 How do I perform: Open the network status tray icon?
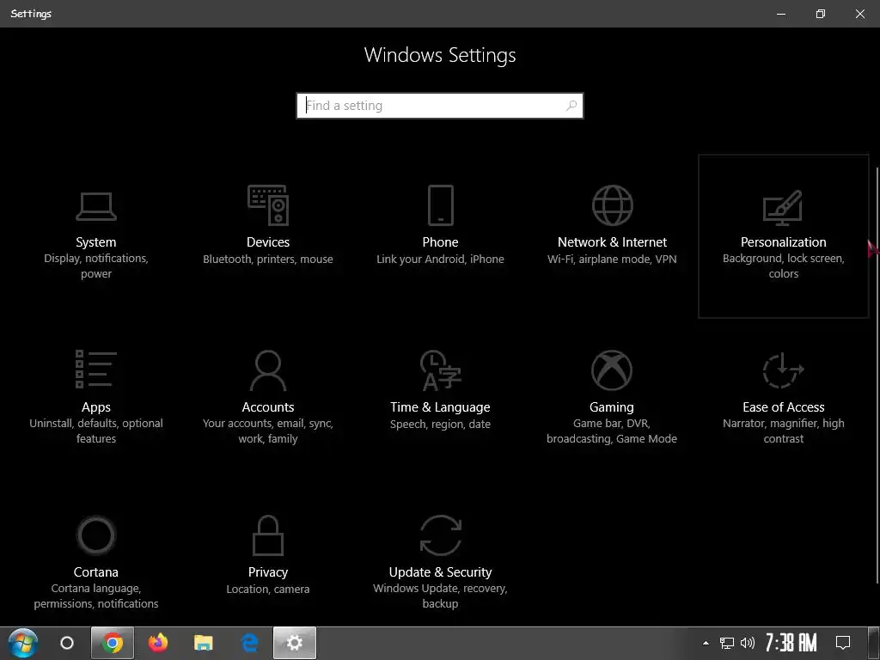[x=727, y=643]
